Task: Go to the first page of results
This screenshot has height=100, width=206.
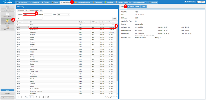Action: click(x=18, y=97)
